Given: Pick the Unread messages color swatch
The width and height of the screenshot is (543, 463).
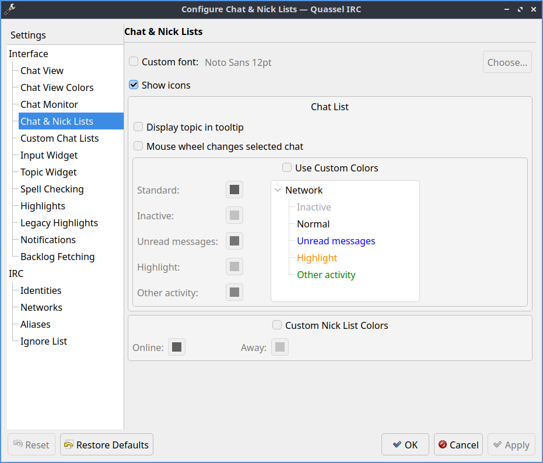Looking at the screenshot, I should [234, 241].
